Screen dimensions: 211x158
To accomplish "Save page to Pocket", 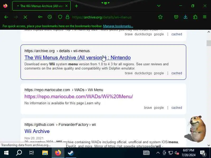I will click(176, 17).
